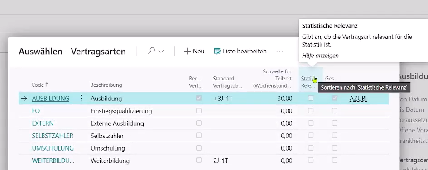The width and height of the screenshot is (428, 170).
Task: Toggle Ges... checkbox in SELBSTZAHLER row
Action: pyautogui.click(x=335, y=135)
